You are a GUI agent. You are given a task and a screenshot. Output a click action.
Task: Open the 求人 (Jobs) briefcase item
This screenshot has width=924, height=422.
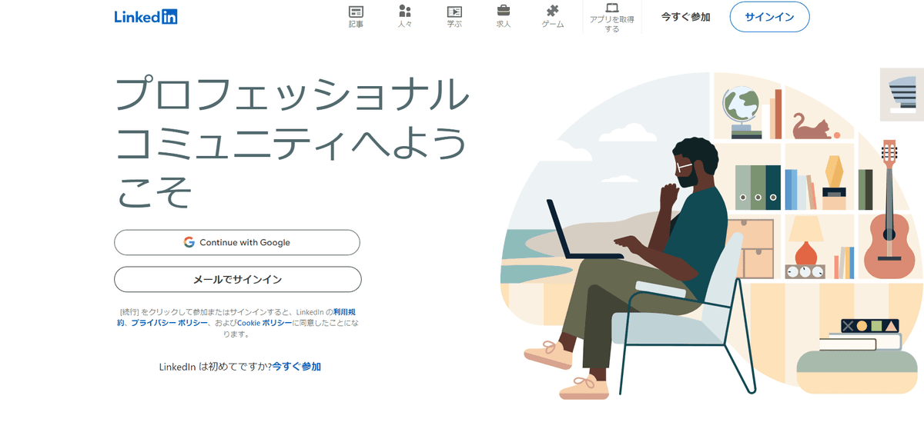(504, 17)
